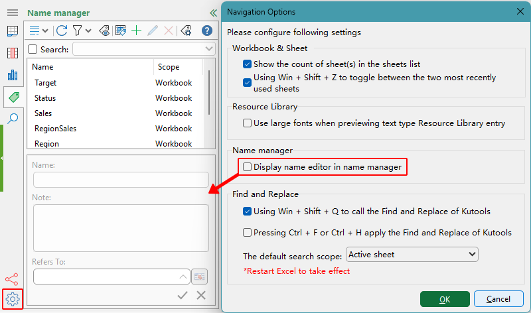Confirm name edit with the checkmark
This screenshot has width=531, height=313.
pyautogui.click(x=183, y=295)
